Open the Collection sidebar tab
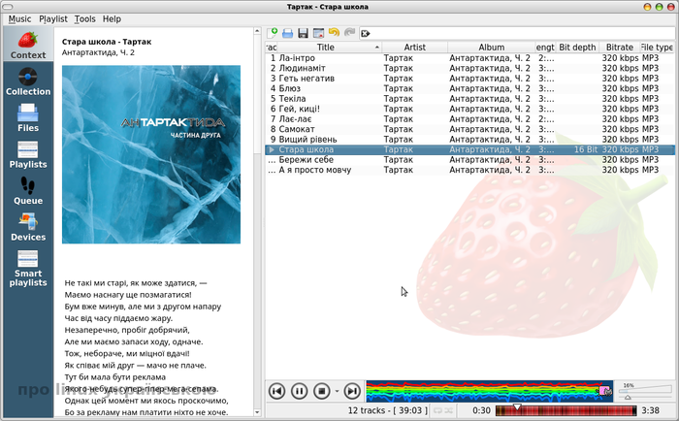This screenshot has width=679, height=421. (28, 81)
